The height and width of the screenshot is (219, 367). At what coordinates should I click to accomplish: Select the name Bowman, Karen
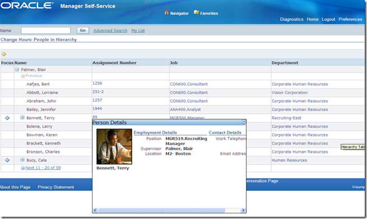pos(42,135)
